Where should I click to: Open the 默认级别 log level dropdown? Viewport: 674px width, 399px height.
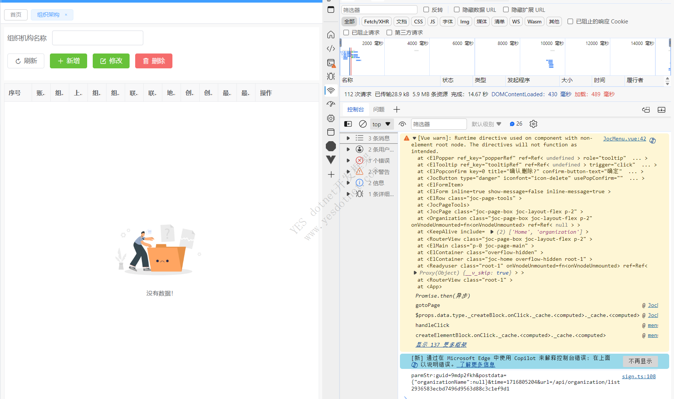click(486, 124)
